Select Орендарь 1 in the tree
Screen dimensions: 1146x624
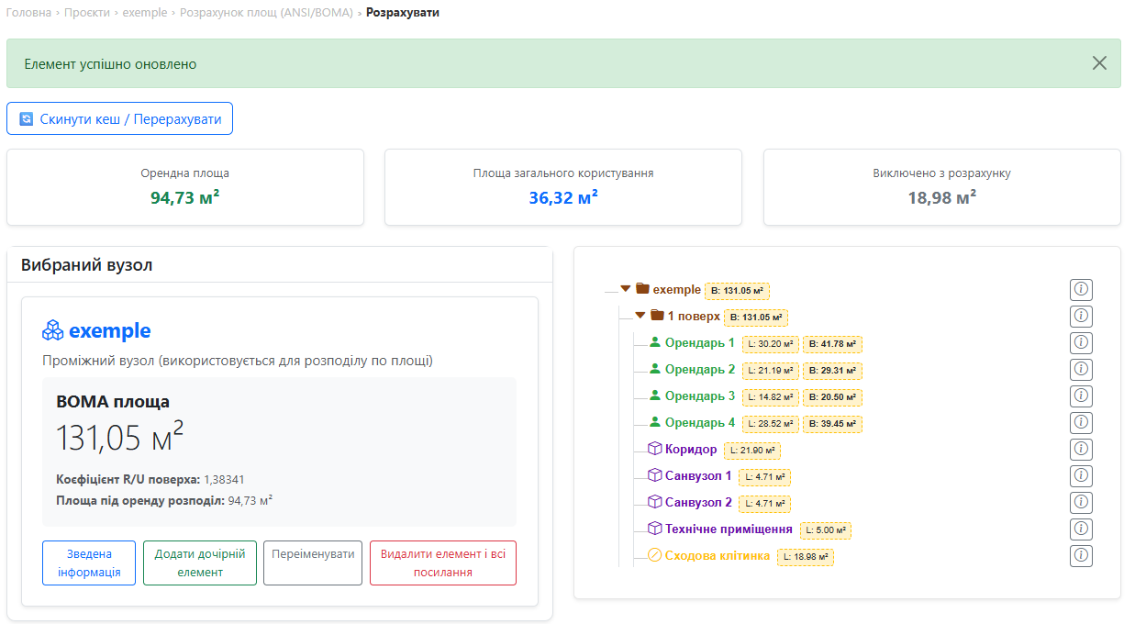(700, 343)
